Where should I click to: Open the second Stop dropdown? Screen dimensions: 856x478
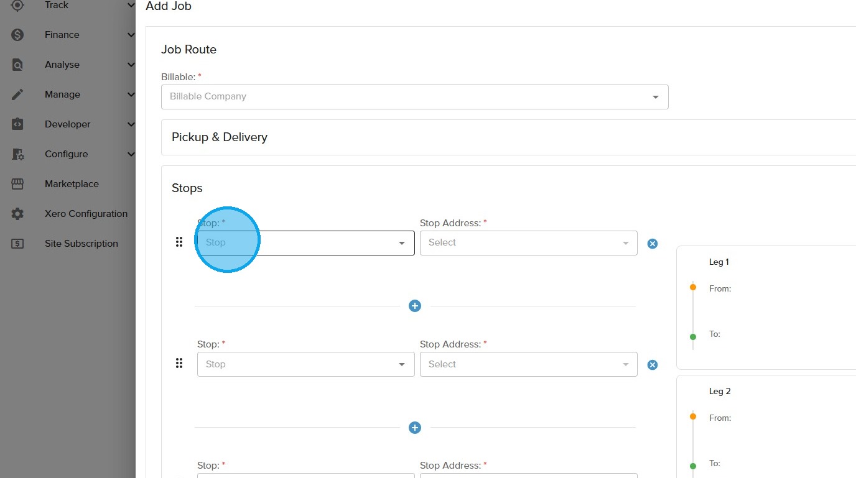pyautogui.click(x=305, y=364)
